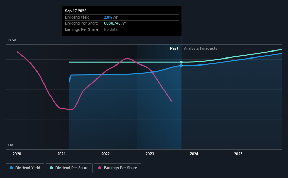Click the 2.8% dividend yield tooltip value
288x178 pixels.
point(108,17)
